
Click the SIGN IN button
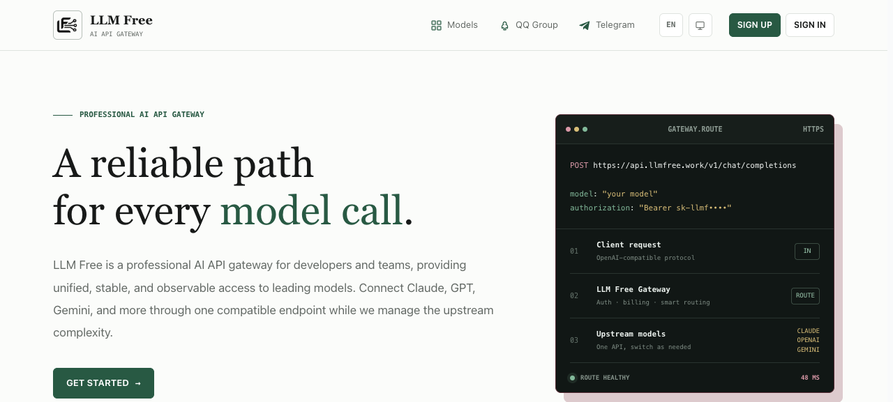810,25
